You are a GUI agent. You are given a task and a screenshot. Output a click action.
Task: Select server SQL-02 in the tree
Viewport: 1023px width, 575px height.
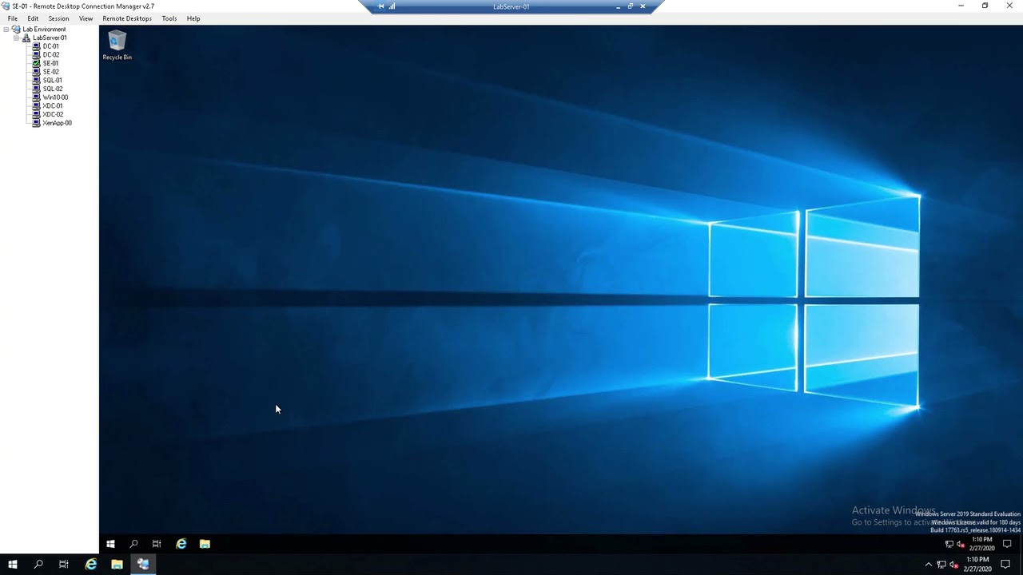click(53, 89)
